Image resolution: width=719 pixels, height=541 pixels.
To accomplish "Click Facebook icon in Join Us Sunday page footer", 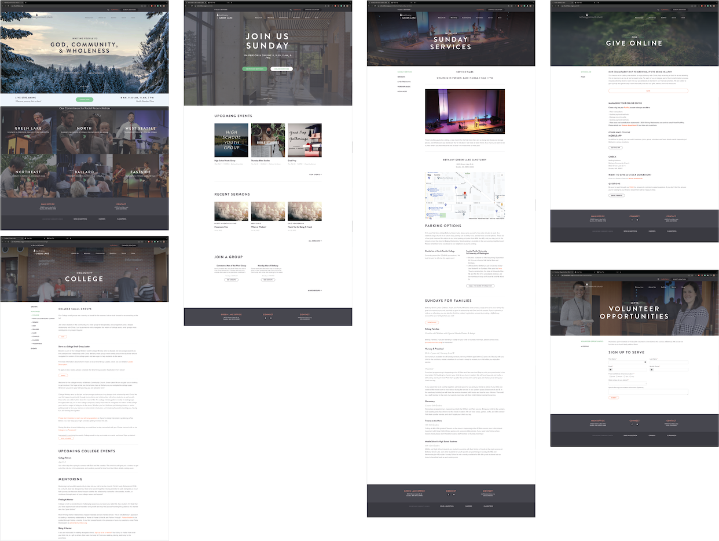I will click(265, 318).
